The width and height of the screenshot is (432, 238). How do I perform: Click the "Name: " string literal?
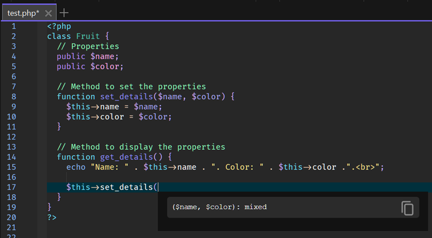pos(109,167)
